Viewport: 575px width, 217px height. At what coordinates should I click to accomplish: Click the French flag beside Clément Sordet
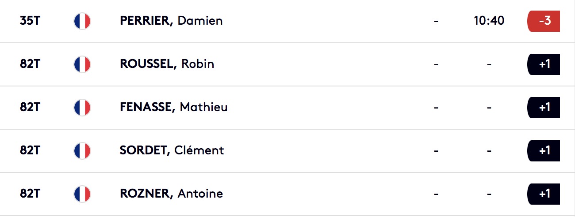82,150
